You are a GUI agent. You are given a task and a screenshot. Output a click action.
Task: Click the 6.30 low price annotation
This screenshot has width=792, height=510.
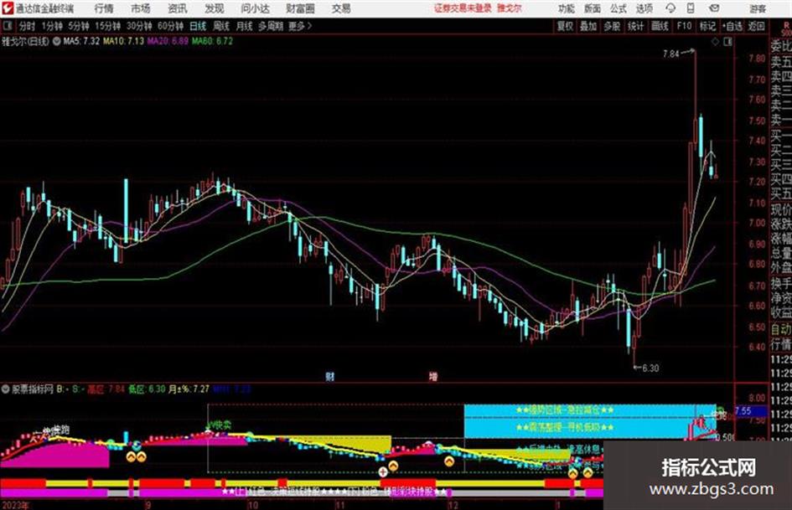coord(650,368)
